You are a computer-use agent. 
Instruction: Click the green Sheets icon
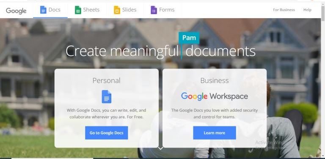[x=78, y=10]
